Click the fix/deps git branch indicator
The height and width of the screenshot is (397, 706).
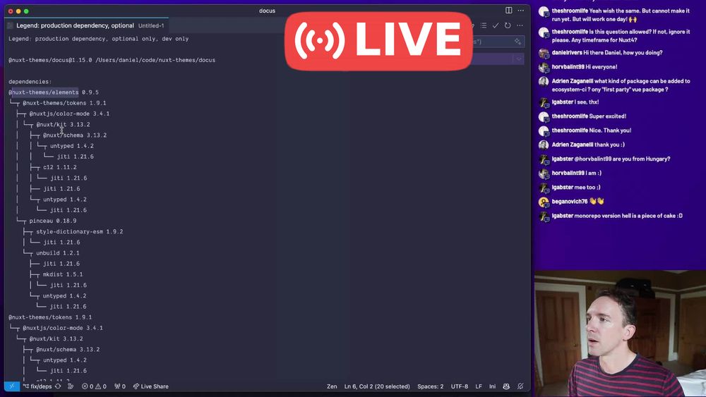pos(38,386)
